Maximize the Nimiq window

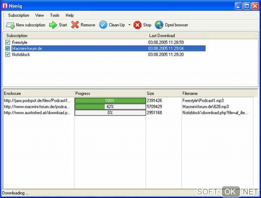pyautogui.click(x=247, y=6)
